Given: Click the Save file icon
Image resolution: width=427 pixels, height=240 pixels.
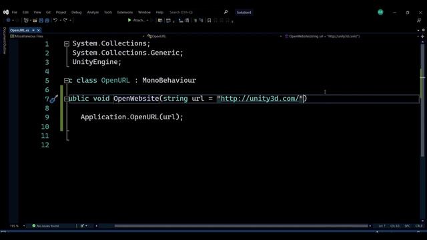Looking at the screenshot, I should point(41,20).
